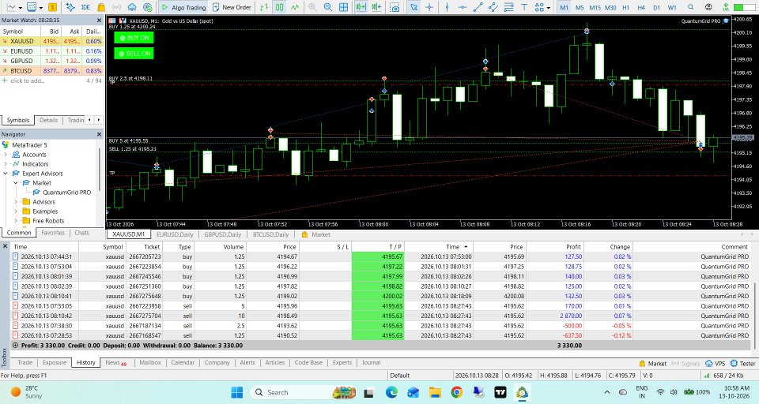
Task: Click the Market shopping bag icon in toolbar
Action: point(101,7)
